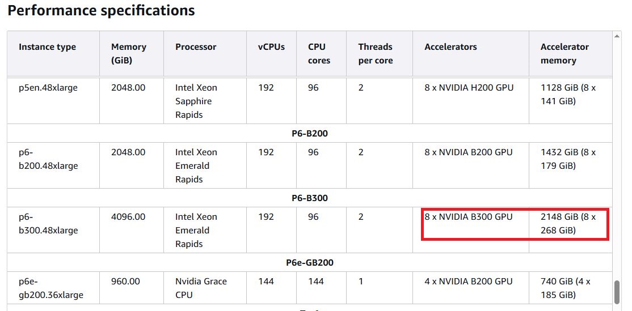Click the Processor column header

click(196, 47)
